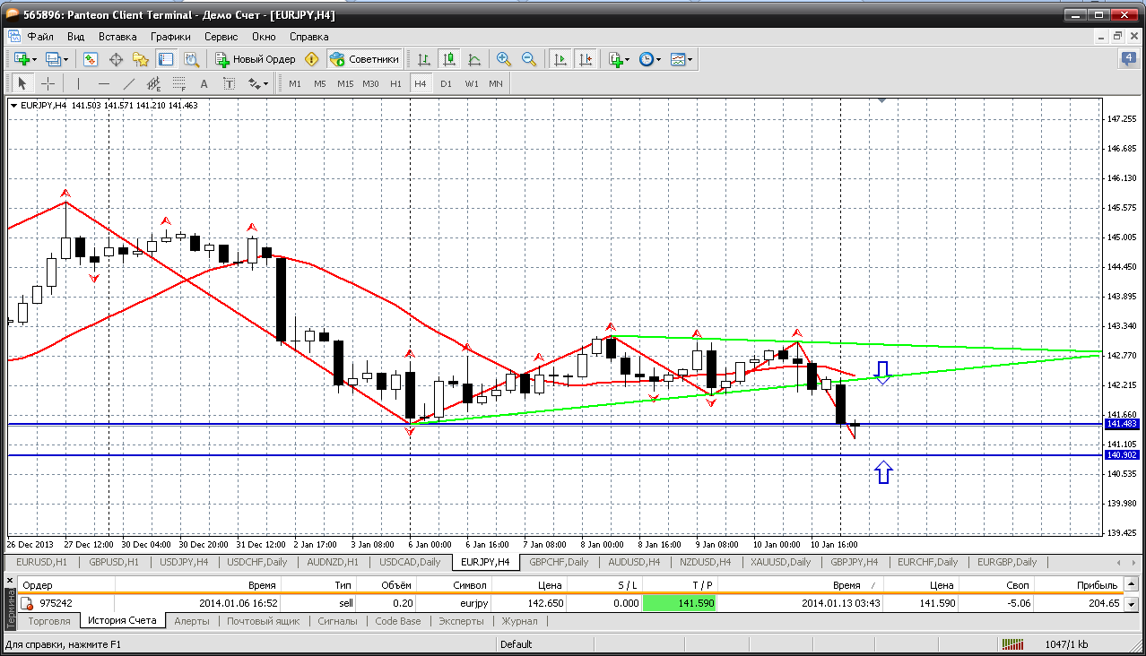Open the Алерты terminal tab

[192, 620]
